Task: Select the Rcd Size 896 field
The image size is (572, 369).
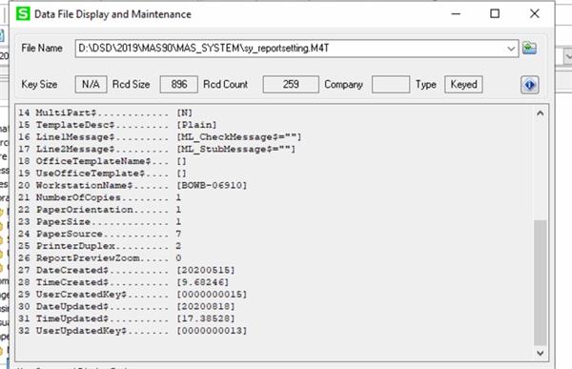Action: click(x=179, y=84)
